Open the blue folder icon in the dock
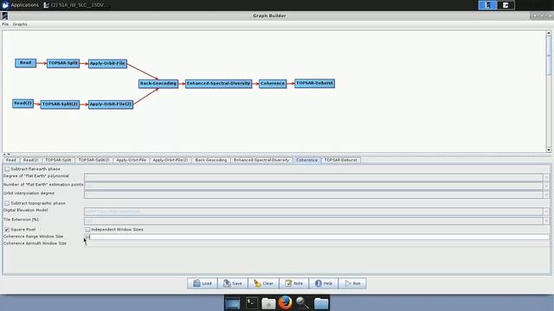The height and width of the screenshot is (311, 554). [321, 303]
